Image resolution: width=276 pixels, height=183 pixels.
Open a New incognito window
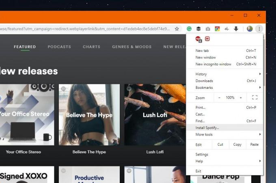click(x=224, y=64)
